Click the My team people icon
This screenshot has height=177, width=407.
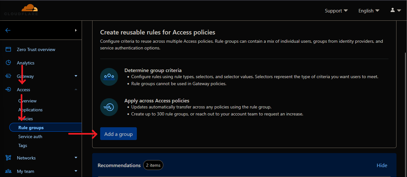(8, 171)
